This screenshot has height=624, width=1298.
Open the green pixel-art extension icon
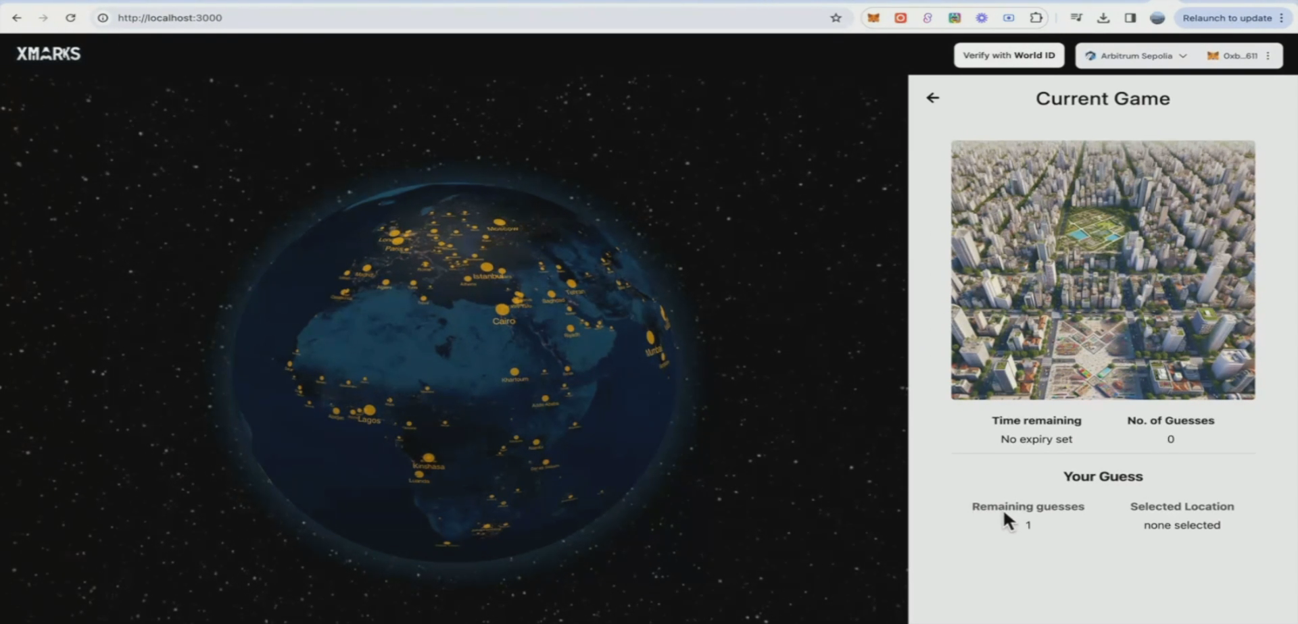pyautogui.click(x=955, y=18)
